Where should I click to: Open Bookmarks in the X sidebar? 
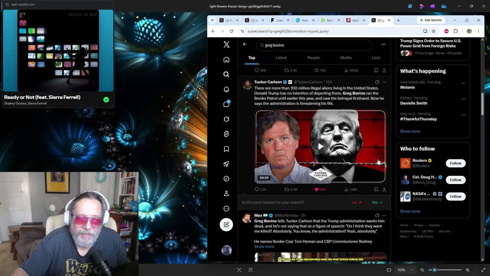pyautogui.click(x=226, y=149)
